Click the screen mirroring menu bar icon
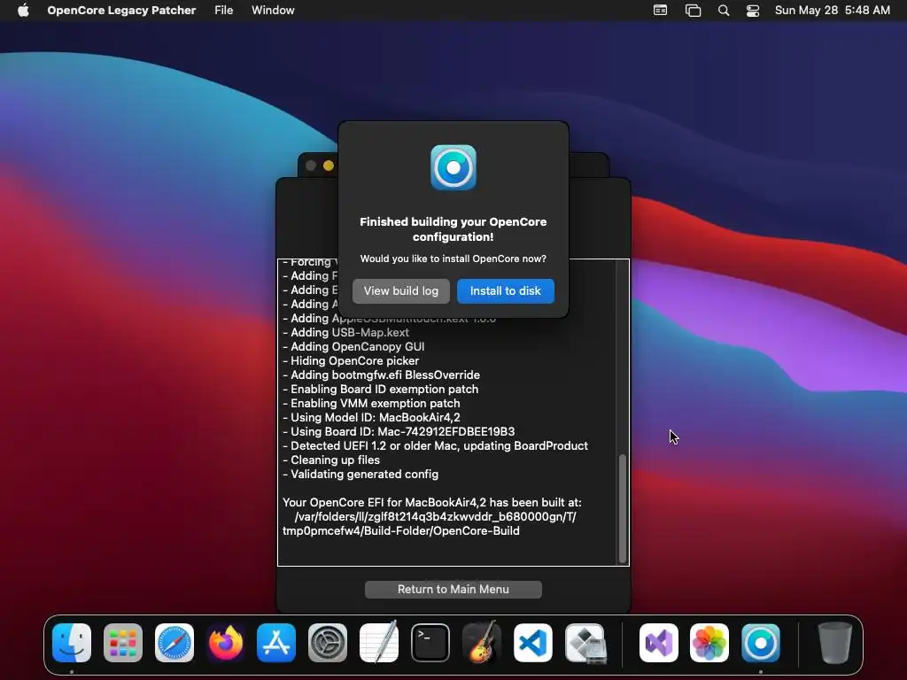This screenshot has height=680, width=907. pos(693,10)
